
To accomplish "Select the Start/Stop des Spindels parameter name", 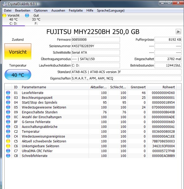I will tap(39, 102).
